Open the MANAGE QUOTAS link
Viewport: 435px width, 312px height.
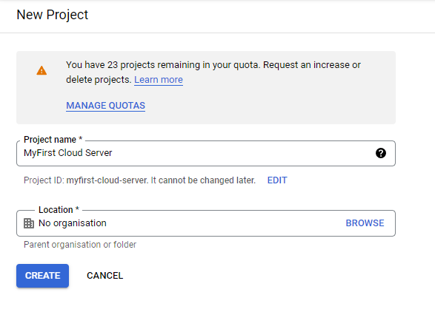[x=105, y=106]
